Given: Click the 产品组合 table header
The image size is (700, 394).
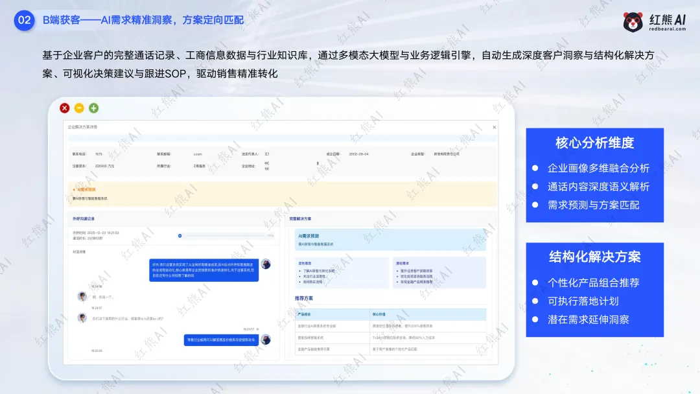Looking at the screenshot, I should 304,313.
